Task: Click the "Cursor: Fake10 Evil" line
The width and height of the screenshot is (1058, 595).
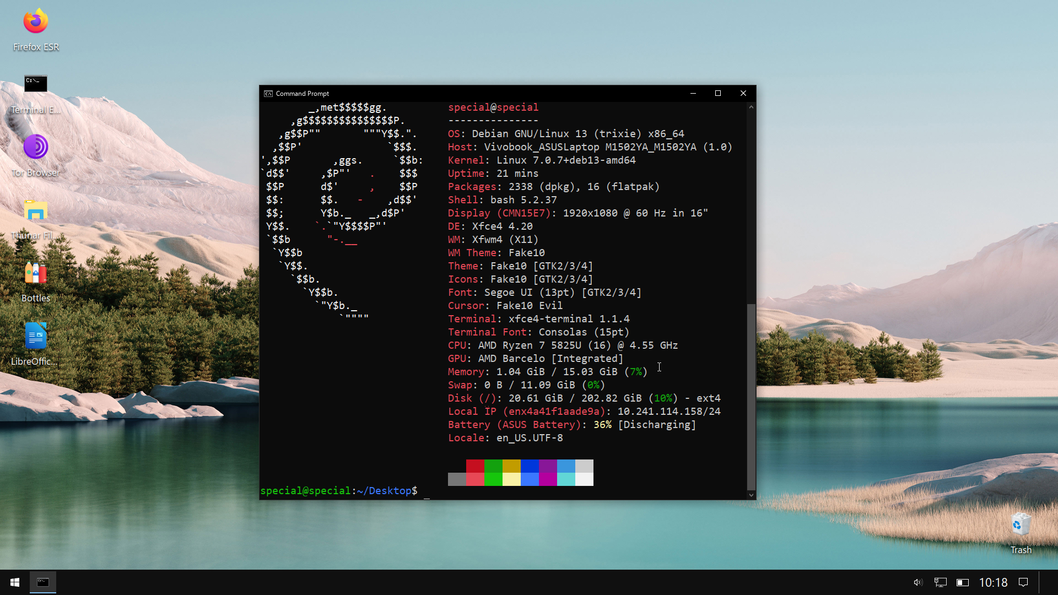Action: pos(505,306)
